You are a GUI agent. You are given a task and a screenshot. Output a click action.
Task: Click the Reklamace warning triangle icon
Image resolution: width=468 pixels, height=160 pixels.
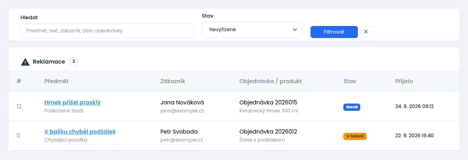[25, 62]
